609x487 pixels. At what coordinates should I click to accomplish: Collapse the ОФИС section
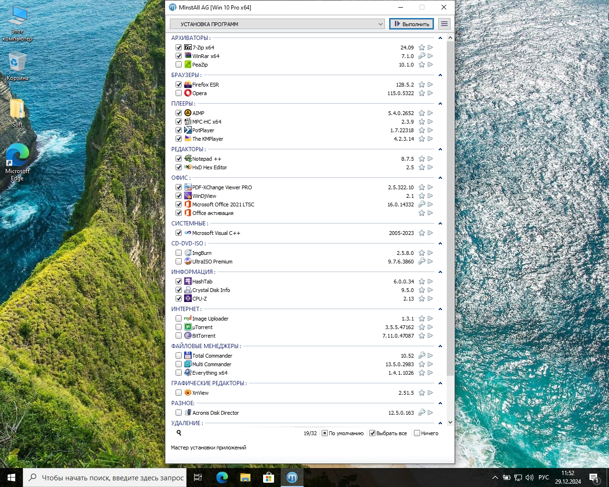click(440, 178)
